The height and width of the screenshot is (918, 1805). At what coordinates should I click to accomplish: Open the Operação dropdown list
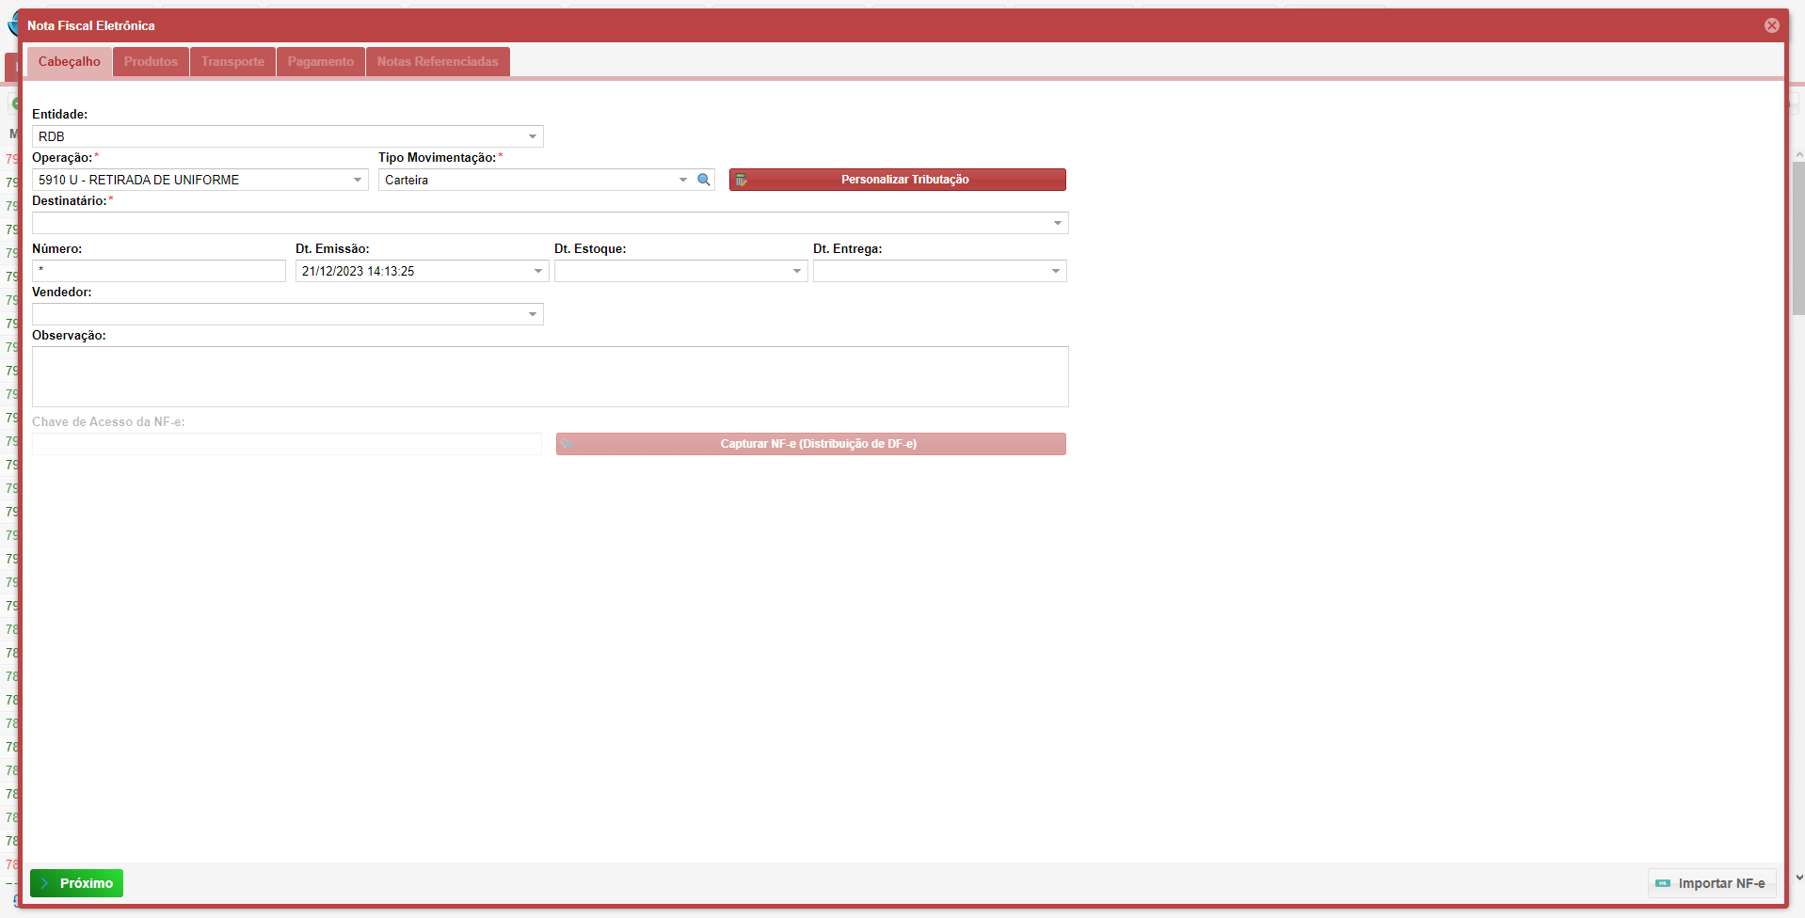coord(358,180)
